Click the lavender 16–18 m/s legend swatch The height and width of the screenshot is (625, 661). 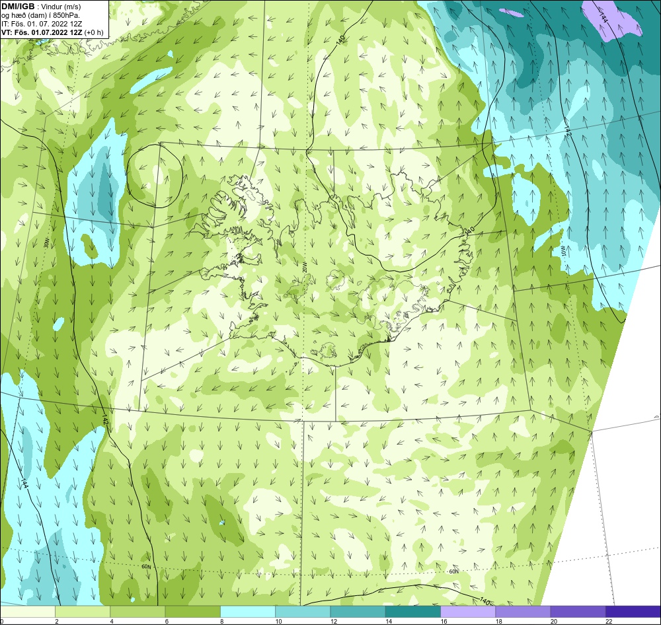coord(468,611)
